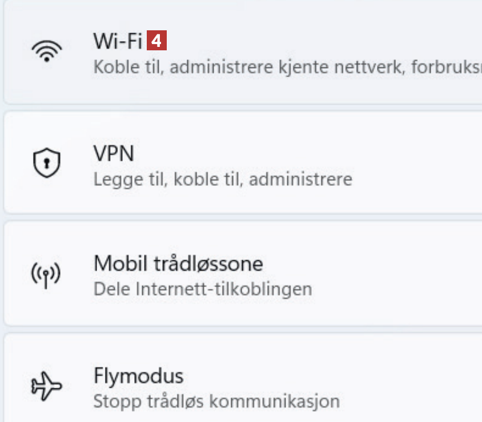This screenshot has width=482, height=422.
Task: Click the VPN shield icon
Action: (x=46, y=164)
